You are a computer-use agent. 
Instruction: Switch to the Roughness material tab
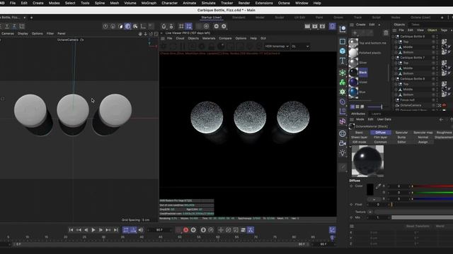coord(444,133)
